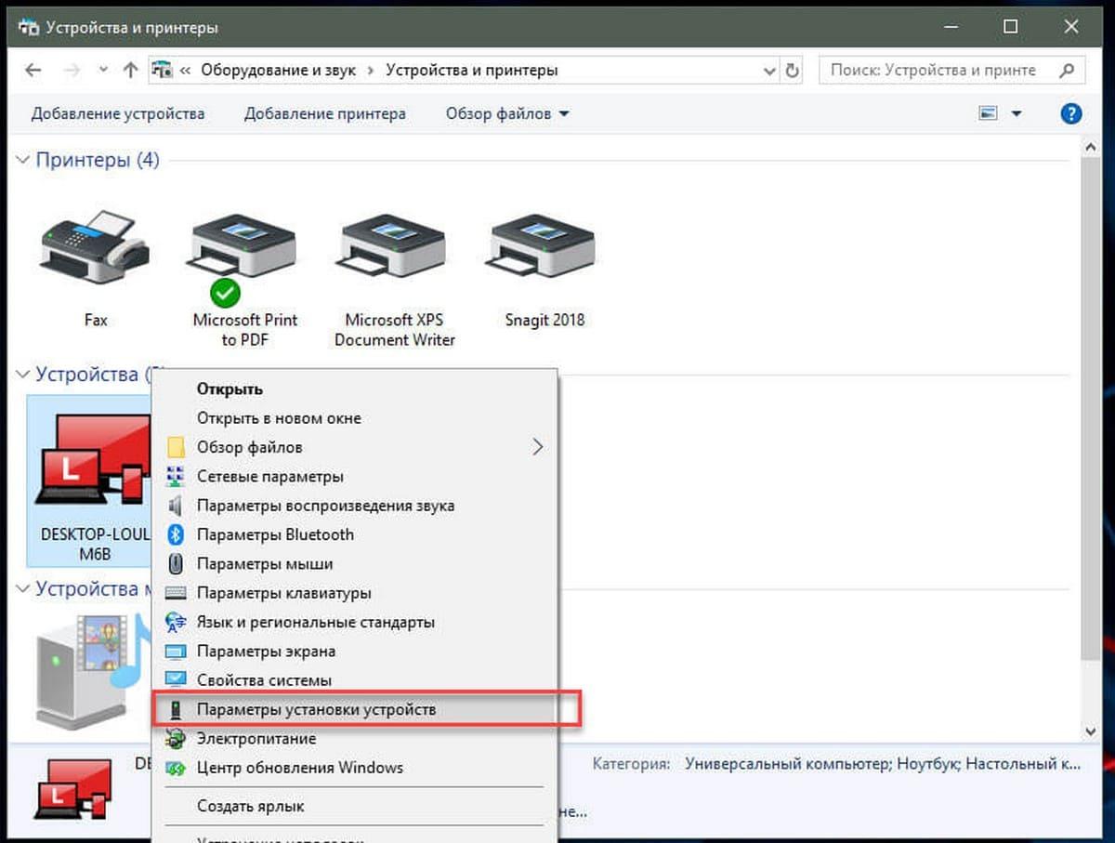Expand the address bar history dropdown
The image size is (1115, 843).
point(769,70)
